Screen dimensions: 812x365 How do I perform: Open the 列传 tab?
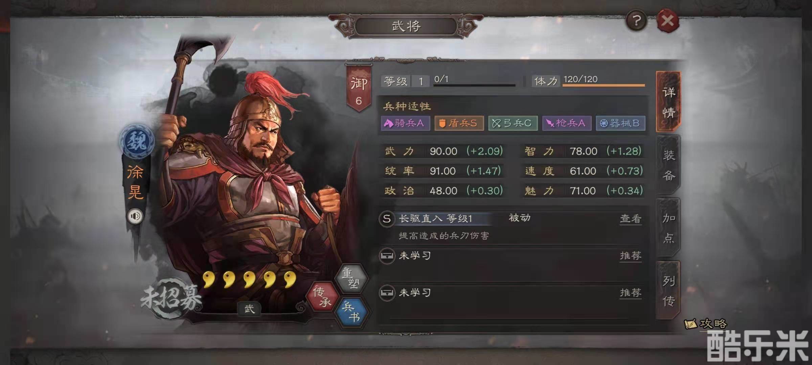click(x=669, y=291)
